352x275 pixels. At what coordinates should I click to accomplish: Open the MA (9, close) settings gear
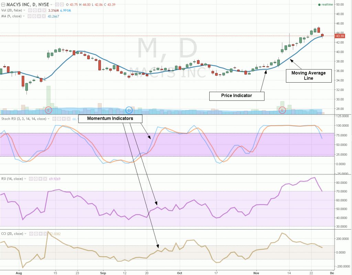[x=34, y=16]
